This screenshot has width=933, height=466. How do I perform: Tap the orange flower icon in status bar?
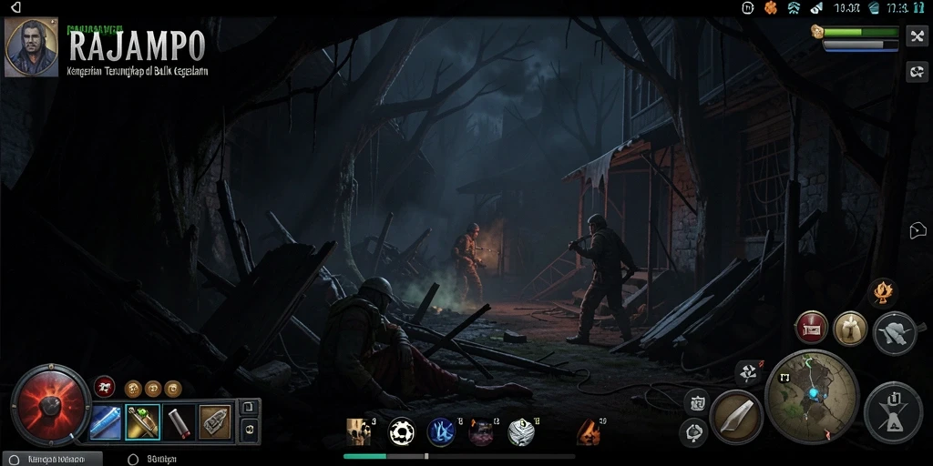point(771,7)
